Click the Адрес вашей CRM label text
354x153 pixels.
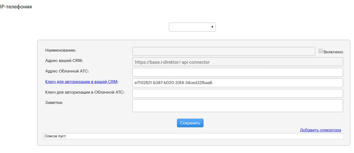pos(64,60)
